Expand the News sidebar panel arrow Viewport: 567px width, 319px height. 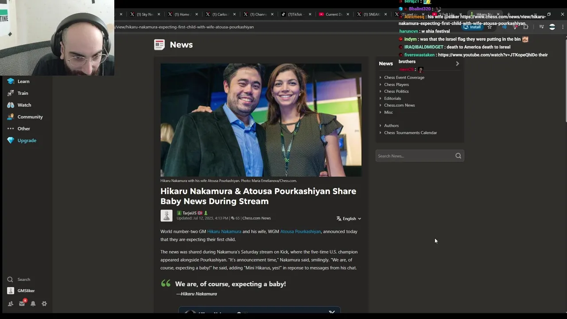458,64
